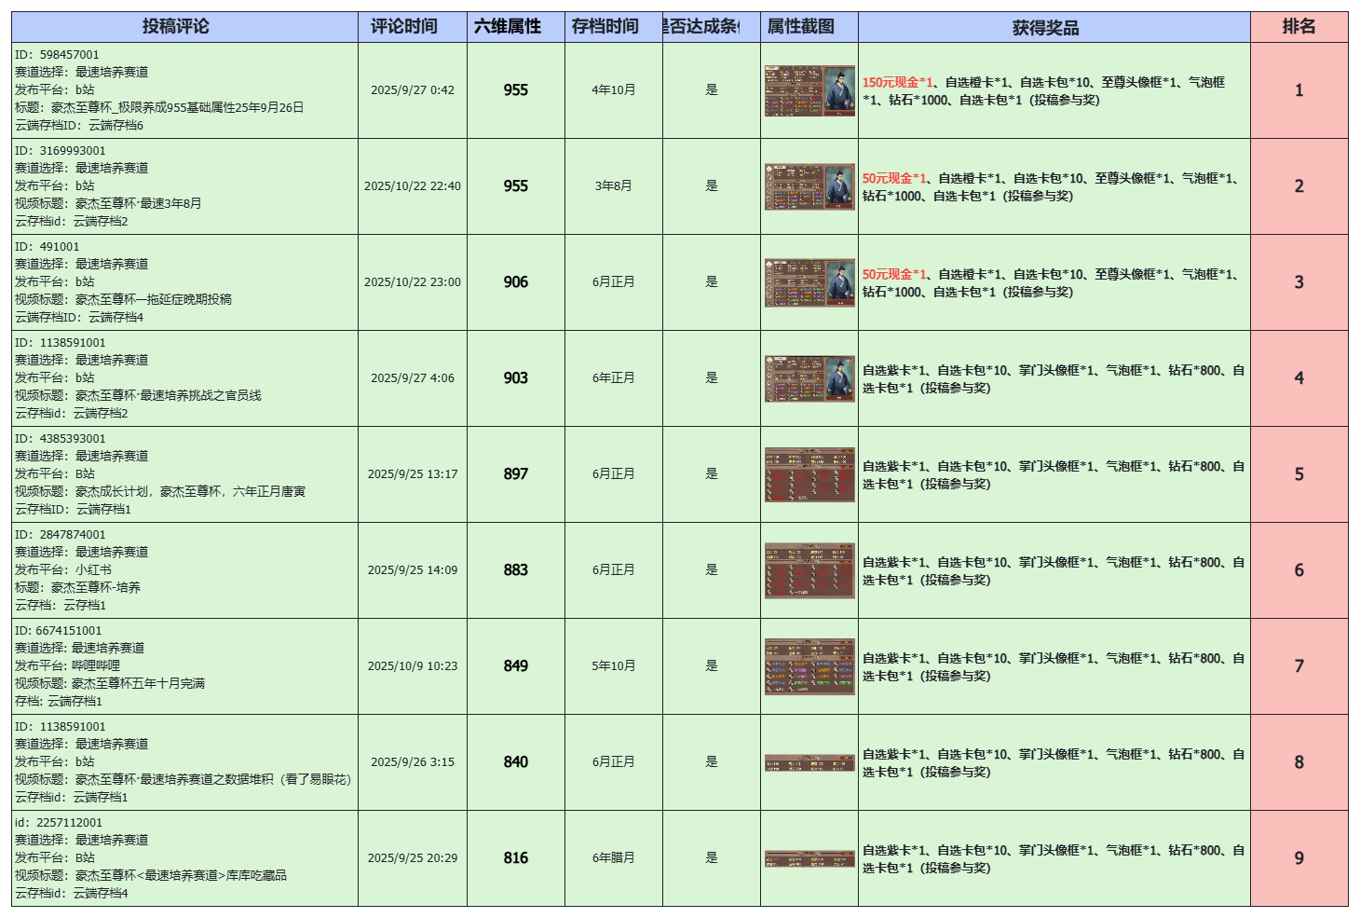Click the 955 value in the 4年10月 row
This screenshot has height=918, width=1360.
tap(516, 90)
